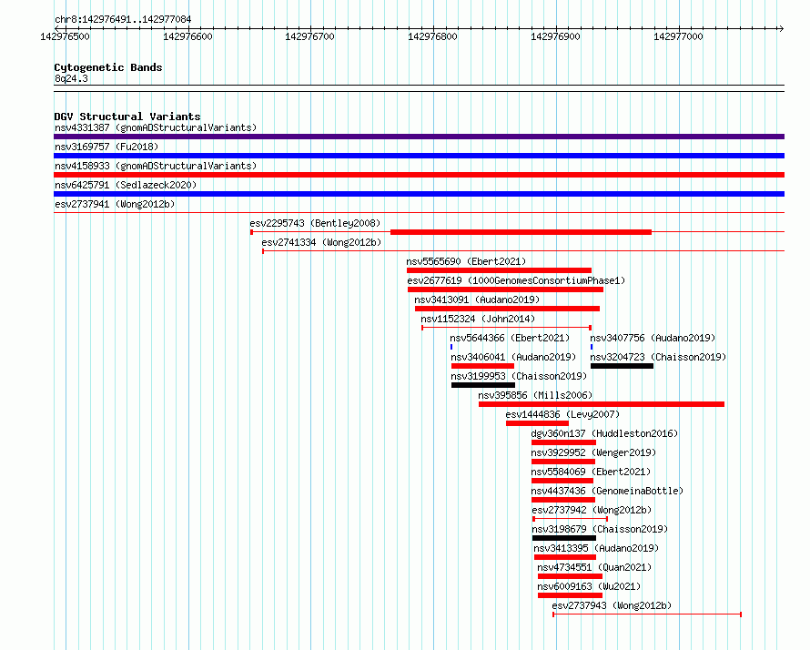Image resolution: width=810 pixels, height=650 pixels.
Task: Open nsv1152324 (John2014) label
Action: [478, 319]
